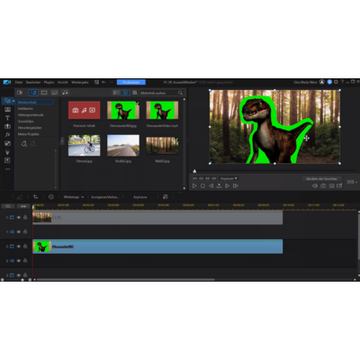Open the preview display options dropdown
The image size is (360, 360).
click(x=352, y=182)
